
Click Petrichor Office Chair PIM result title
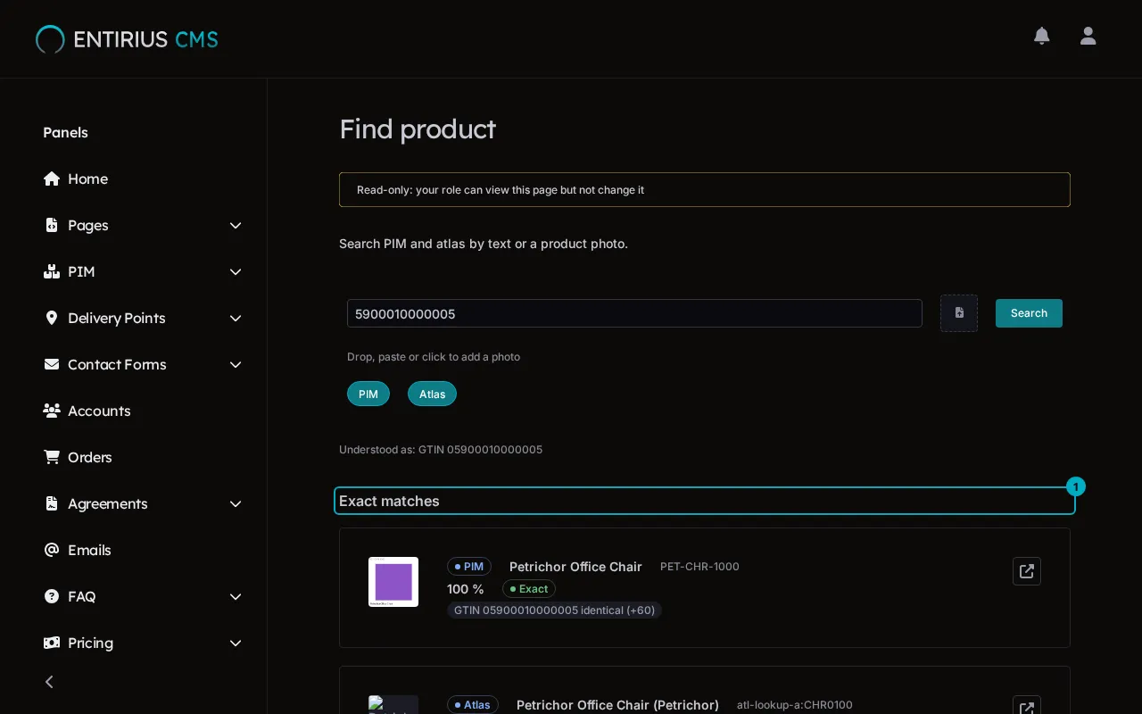tap(575, 567)
